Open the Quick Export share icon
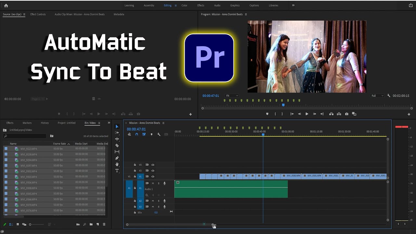 (x=410, y=6)
